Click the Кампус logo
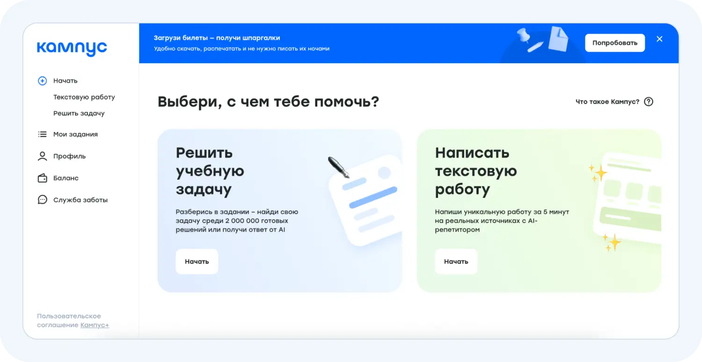The image size is (702, 362). point(72,48)
